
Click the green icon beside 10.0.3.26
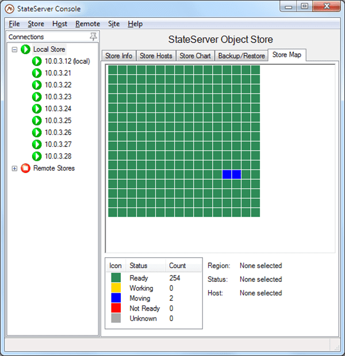(37, 133)
